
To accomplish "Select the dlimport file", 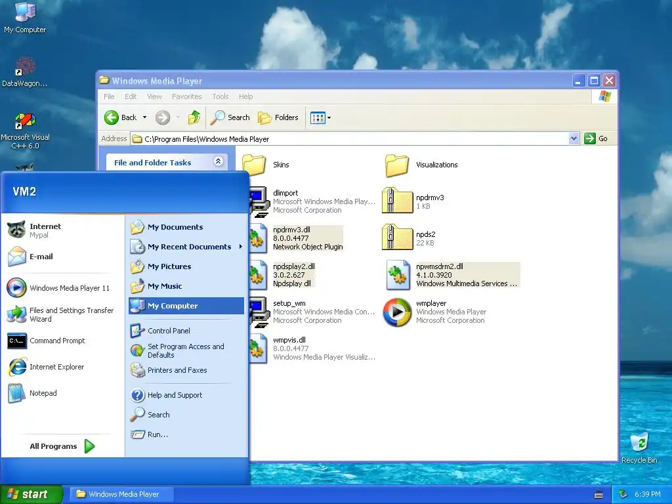I will coord(313,201).
